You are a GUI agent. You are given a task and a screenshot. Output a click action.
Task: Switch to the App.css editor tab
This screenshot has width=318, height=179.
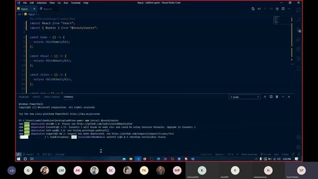(48, 9)
